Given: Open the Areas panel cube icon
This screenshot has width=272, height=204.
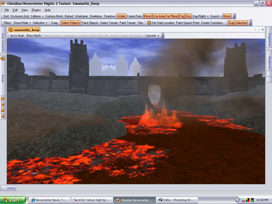Looking at the screenshot, I should click(x=3, y=58).
